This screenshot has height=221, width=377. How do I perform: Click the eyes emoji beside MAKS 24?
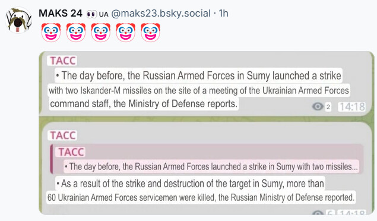click(91, 14)
